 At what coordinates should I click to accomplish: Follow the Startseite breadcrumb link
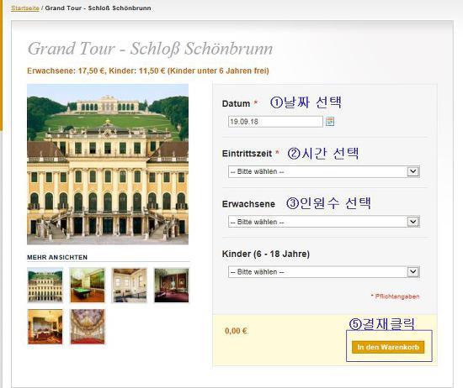click(x=25, y=8)
